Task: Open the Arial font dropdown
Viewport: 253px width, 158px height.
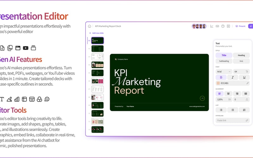Action: point(224,72)
